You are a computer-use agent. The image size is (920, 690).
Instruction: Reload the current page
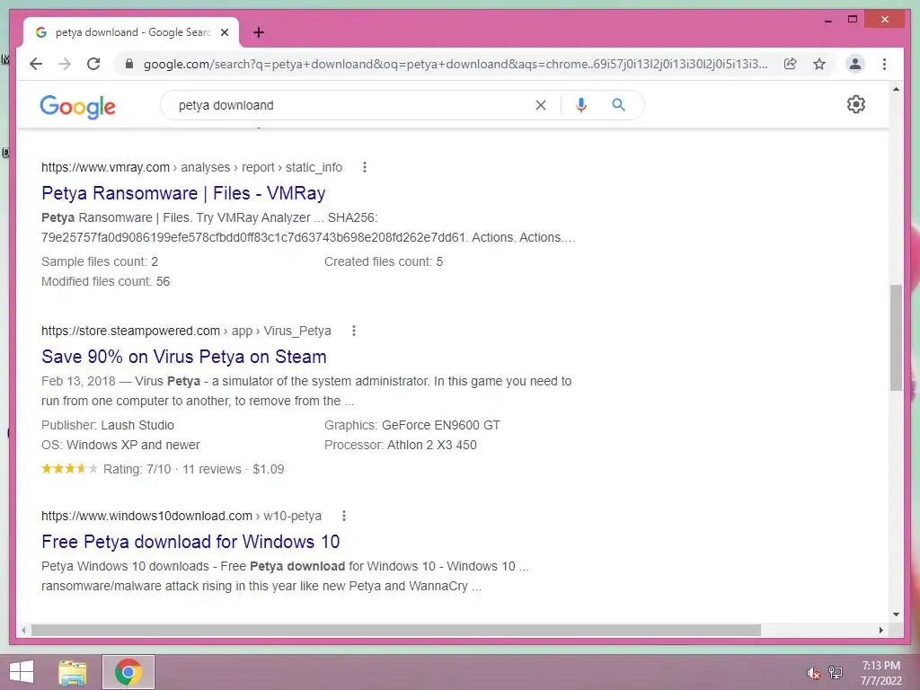[93, 64]
